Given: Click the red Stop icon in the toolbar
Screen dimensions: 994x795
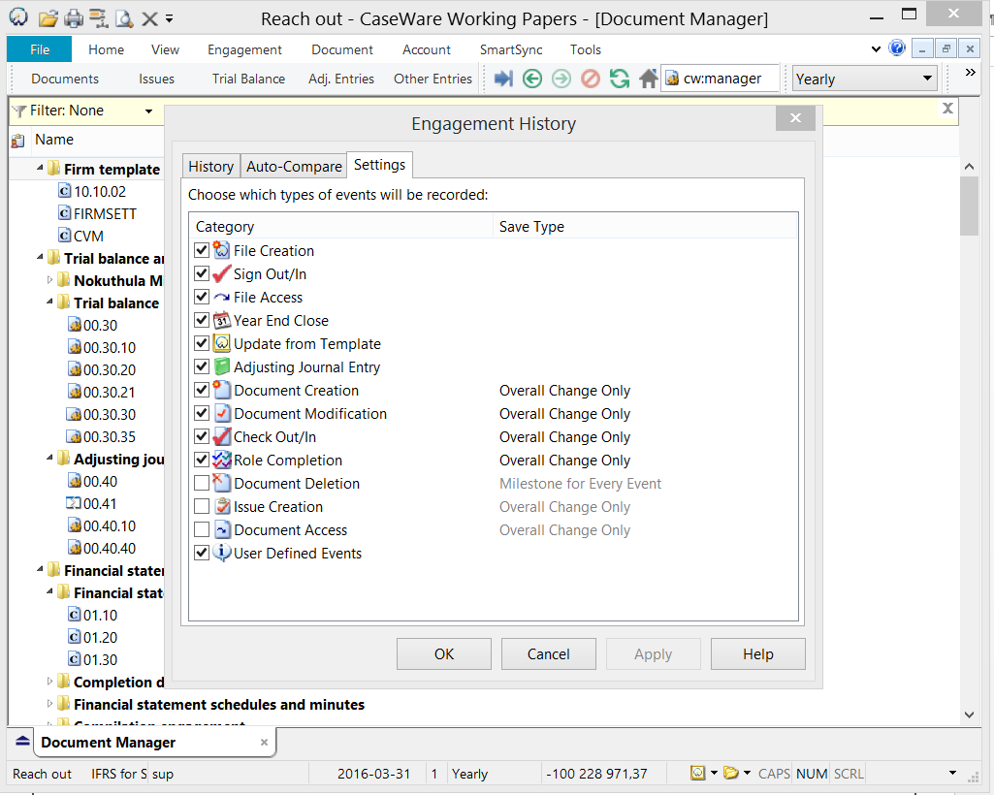Looking at the screenshot, I should tap(590, 79).
